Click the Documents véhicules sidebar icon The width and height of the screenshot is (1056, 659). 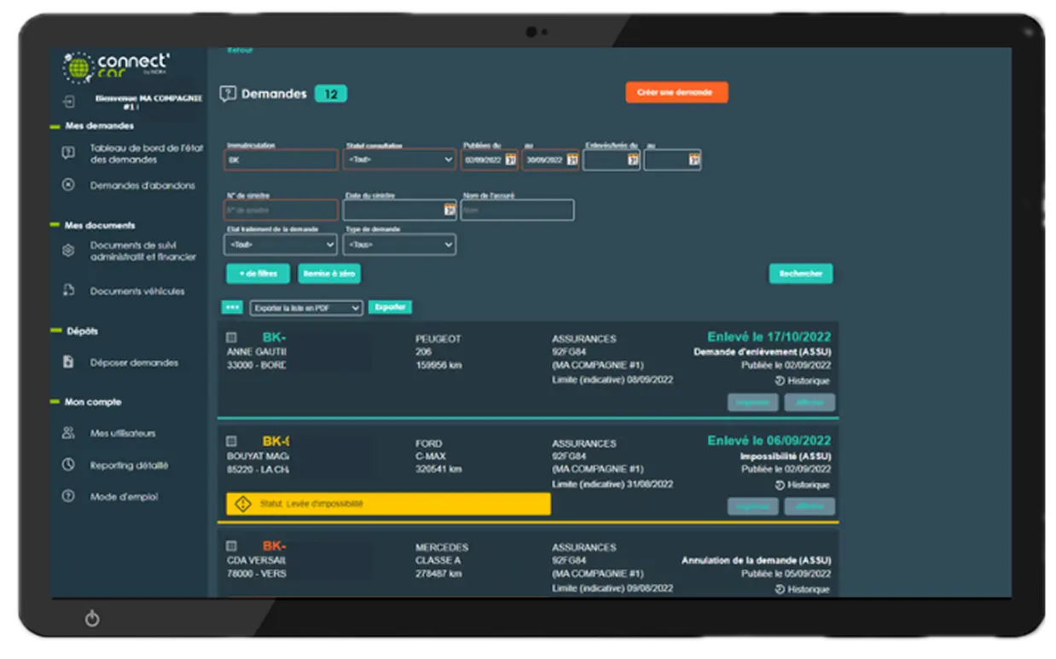[x=69, y=291]
